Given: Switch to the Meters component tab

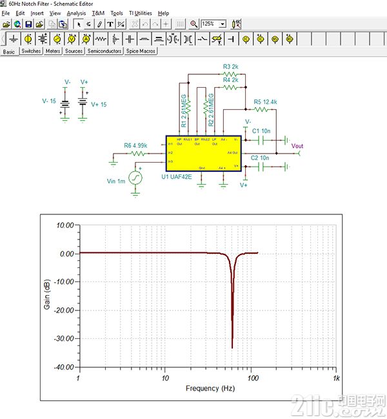Looking at the screenshot, I should (53, 51).
